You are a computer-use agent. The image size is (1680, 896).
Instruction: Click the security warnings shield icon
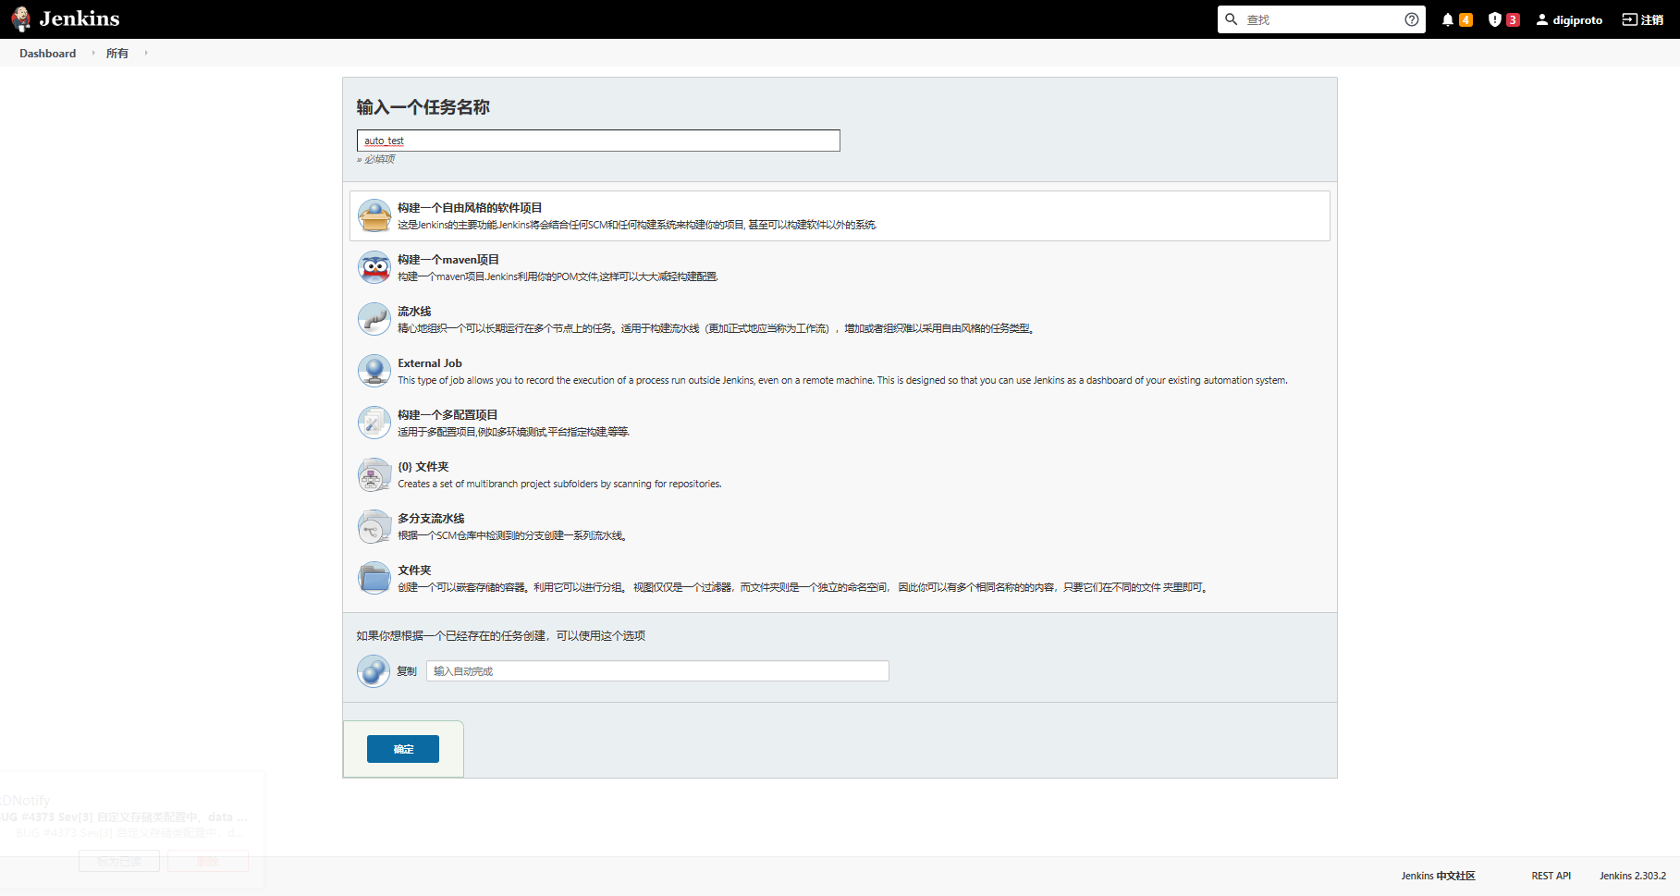pyautogui.click(x=1494, y=18)
